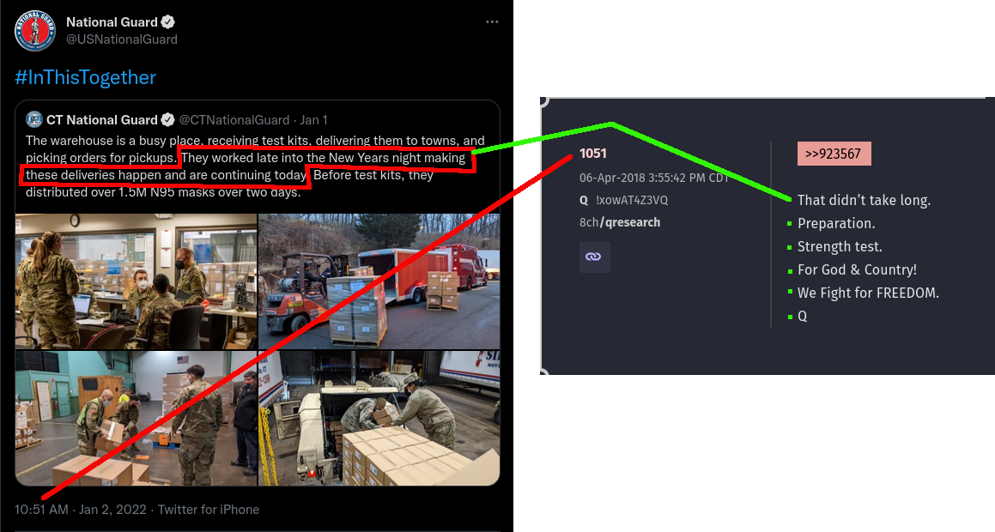This screenshot has width=995, height=532.
Task: Open the @CTNationalGuard handle
Action: (234, 120)
